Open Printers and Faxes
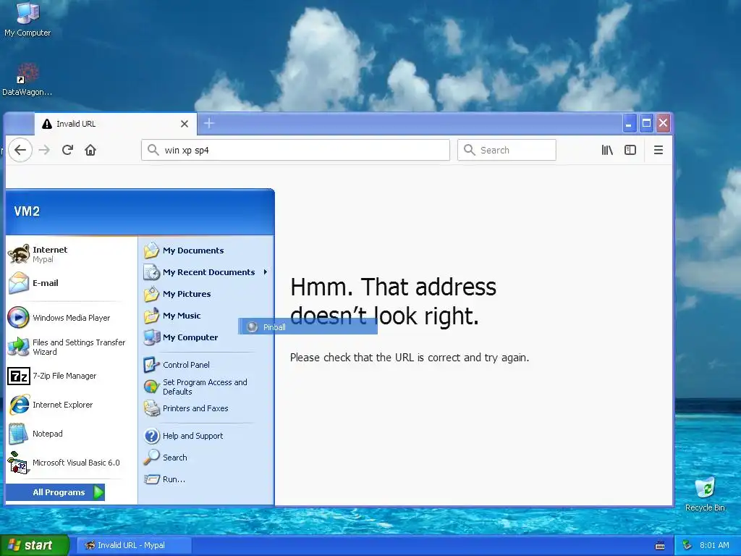 206,408
